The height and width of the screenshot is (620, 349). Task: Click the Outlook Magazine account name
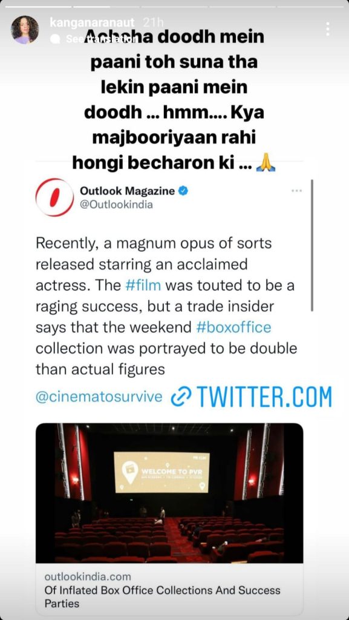tap(127, 191)
